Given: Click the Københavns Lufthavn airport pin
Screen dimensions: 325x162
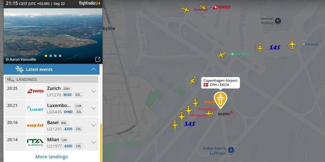Looking at the screenshot, I should pyautogui.click(x=231, y=150).
